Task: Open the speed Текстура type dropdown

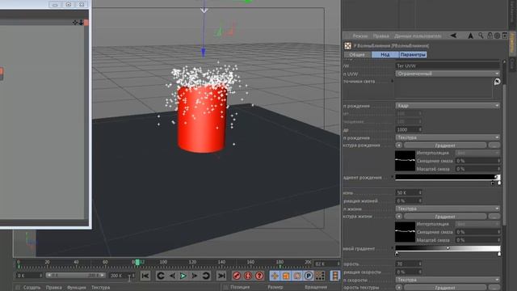Action: 448,280
